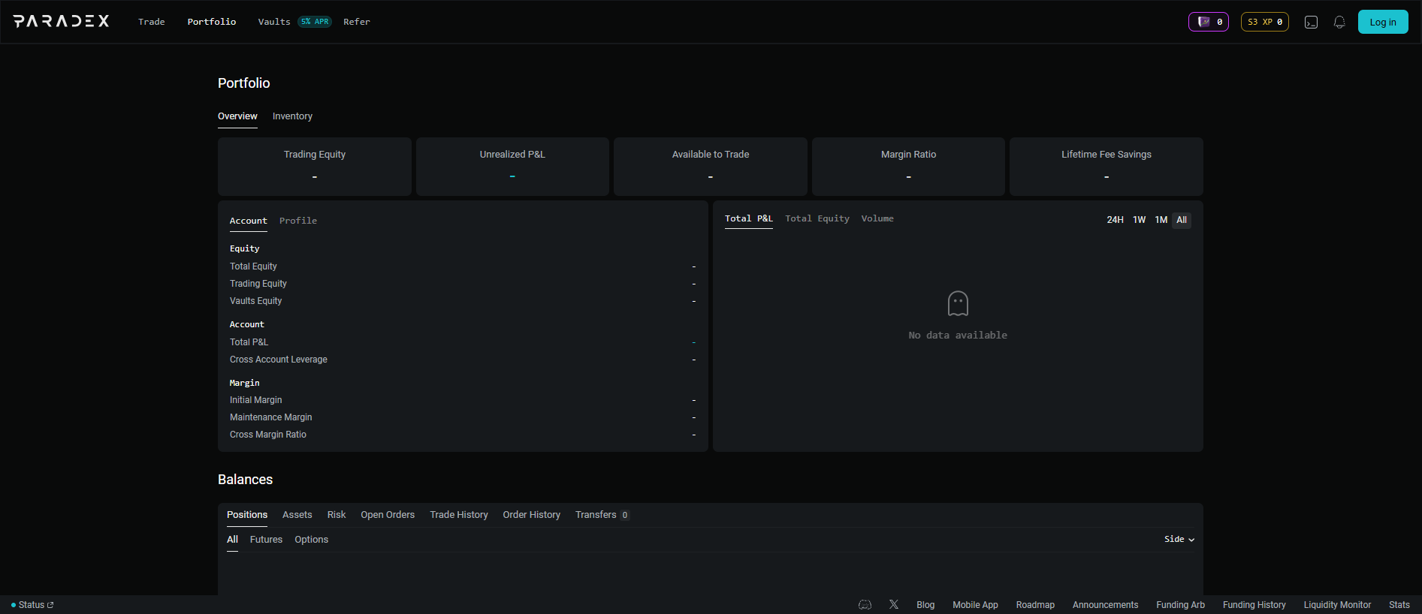Click the Lifetime Fee Savings card
This screenshot has width=1422, height=614.
click(x=1107, y=167)
